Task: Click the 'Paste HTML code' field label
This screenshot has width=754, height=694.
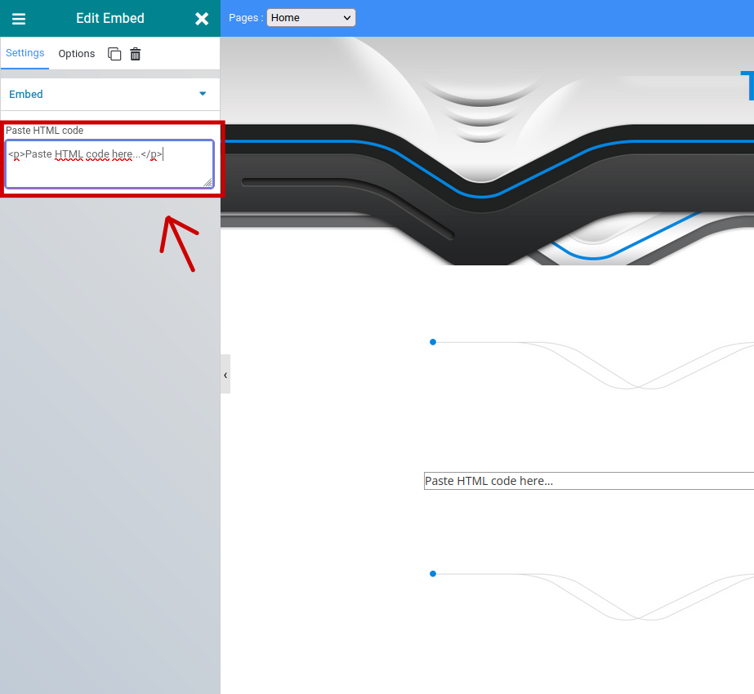Action: pyautogui.click(x=45, y=131)
